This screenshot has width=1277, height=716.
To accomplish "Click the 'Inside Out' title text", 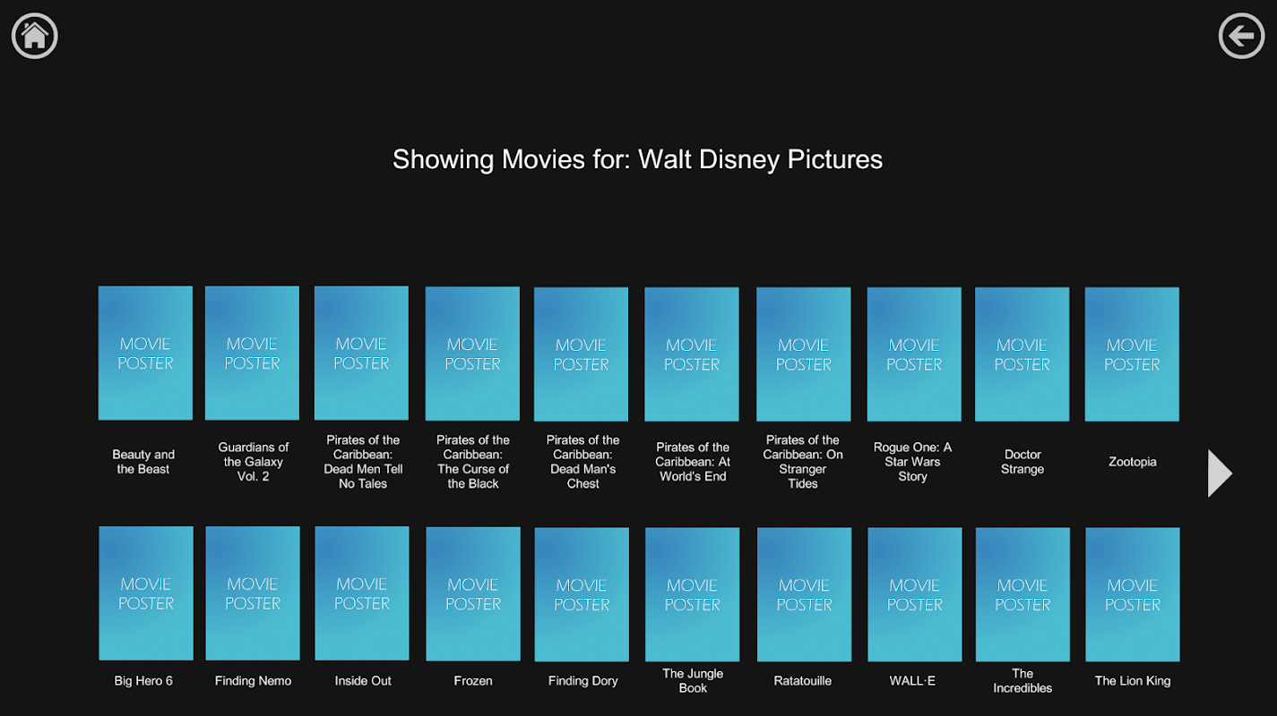I will point(363,681).
